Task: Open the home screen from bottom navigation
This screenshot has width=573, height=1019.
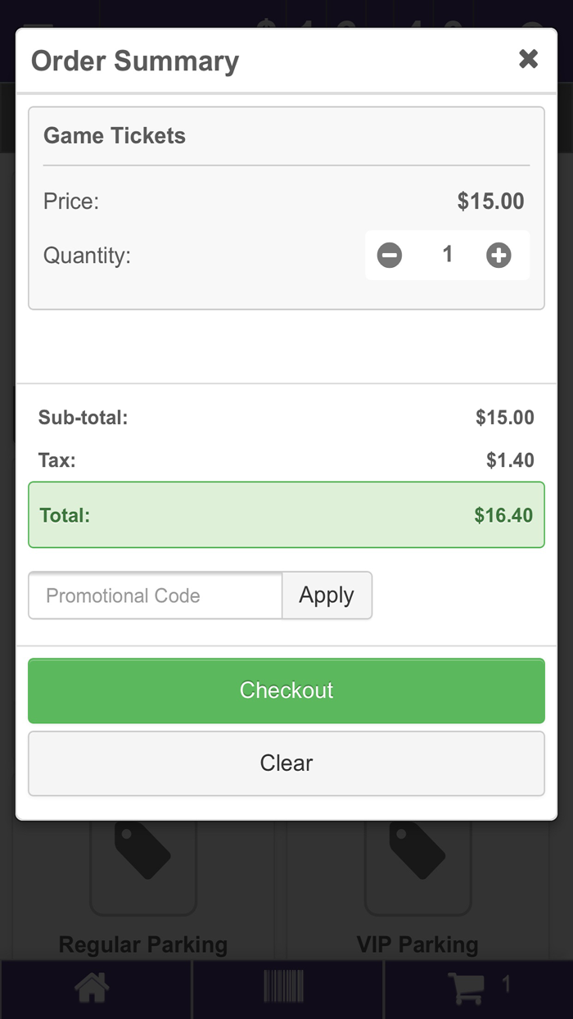Action: [91, 988]
